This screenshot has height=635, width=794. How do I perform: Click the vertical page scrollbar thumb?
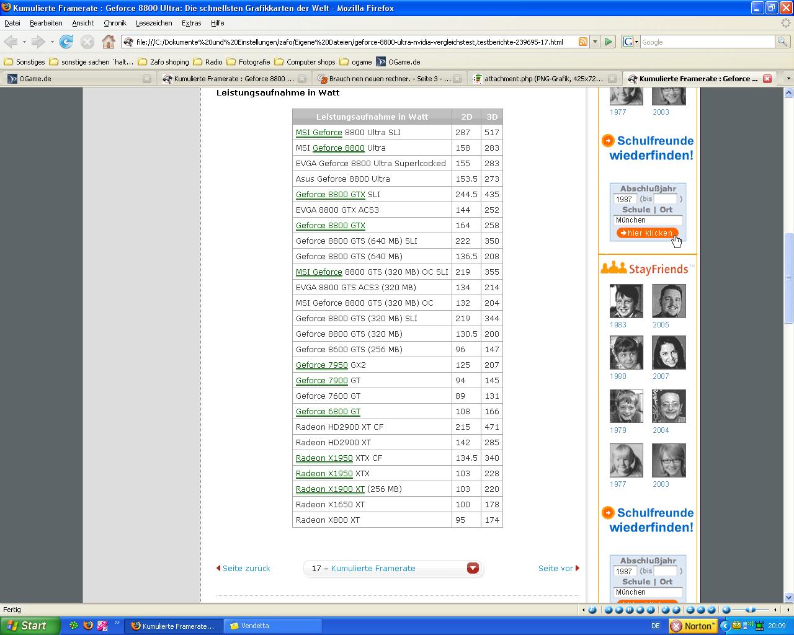[788, 278]
